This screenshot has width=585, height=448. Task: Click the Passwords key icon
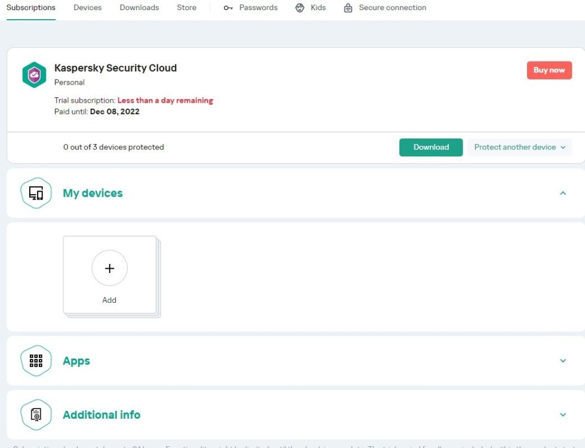tap(228, 8)
